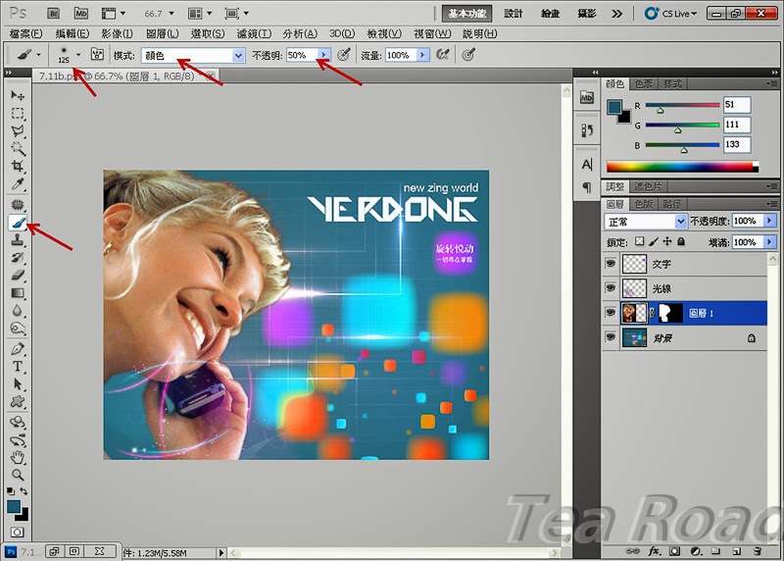Image resolution: width=784 pixels, height=561 pixels.
Task: Open brush opacity 50% slider arrow
Action: click(x=323, y=55)
